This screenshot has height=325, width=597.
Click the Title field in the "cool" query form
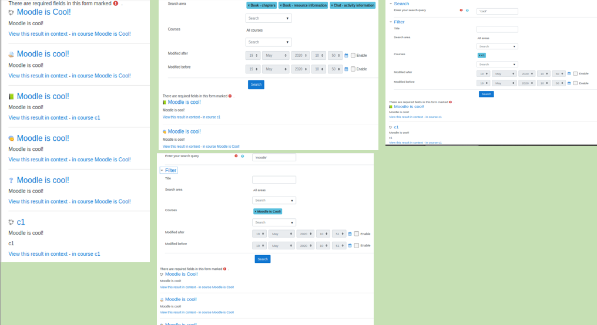point(497,29)
